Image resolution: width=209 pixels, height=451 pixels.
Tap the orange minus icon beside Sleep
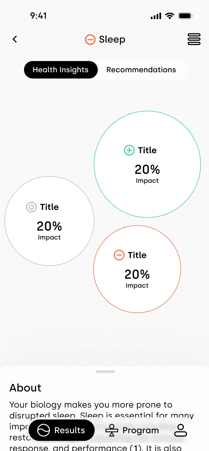coord(90,40)
